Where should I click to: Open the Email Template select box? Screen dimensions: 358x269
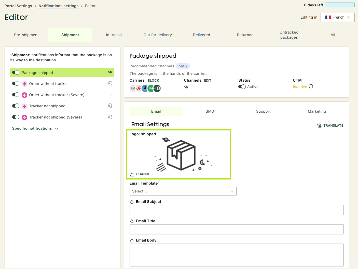pos(183,191)
